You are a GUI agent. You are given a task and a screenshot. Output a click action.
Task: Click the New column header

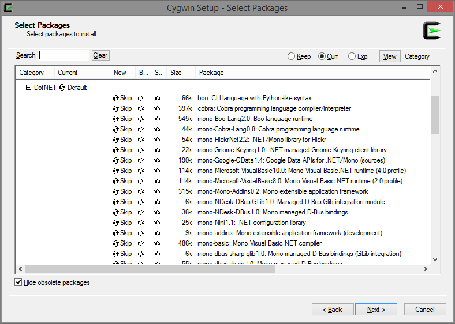pos(123,73)
